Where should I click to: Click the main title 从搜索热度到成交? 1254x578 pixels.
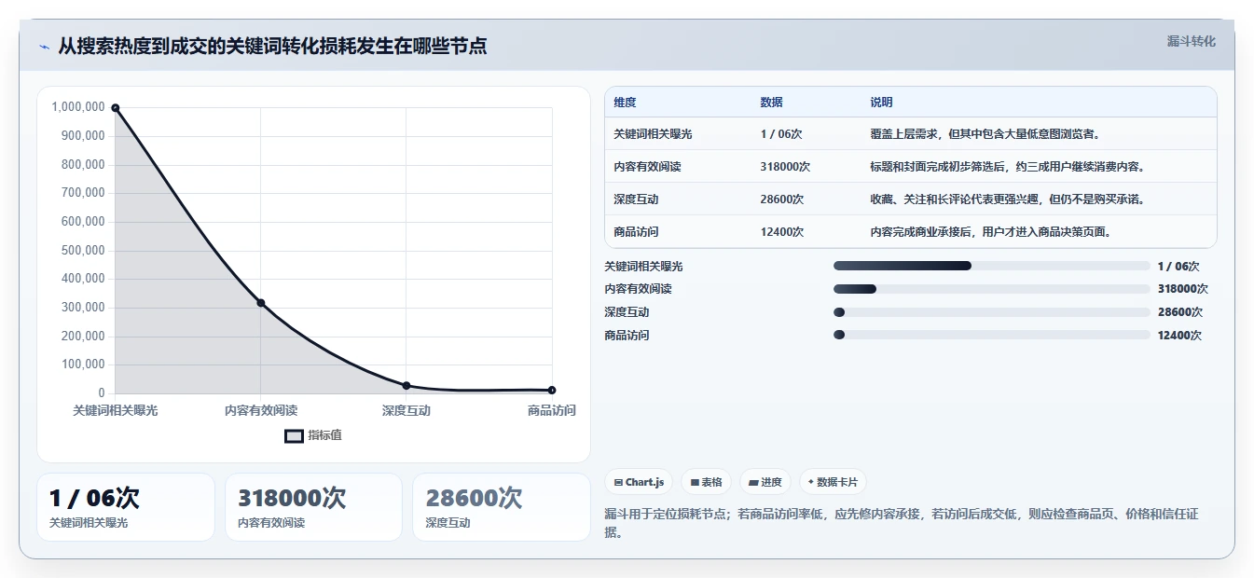pos(272,46)
